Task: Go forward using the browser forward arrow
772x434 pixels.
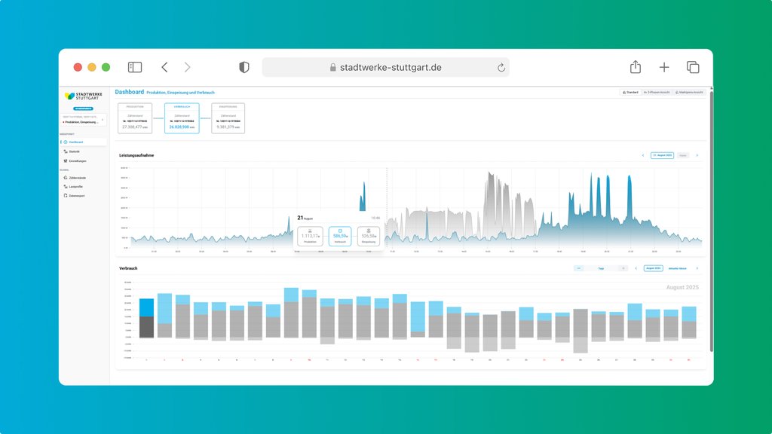Action: click(187, 67)
